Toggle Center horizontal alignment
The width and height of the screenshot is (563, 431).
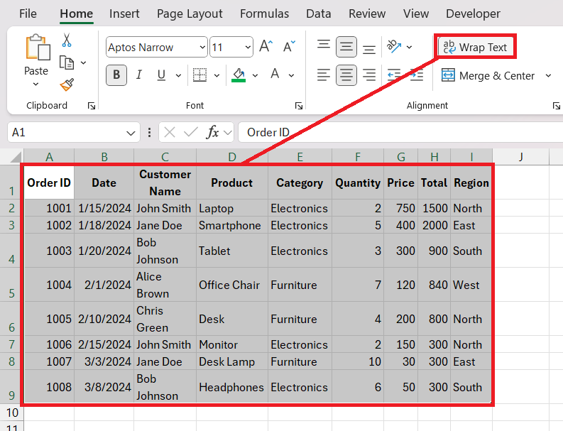(346, 75)
